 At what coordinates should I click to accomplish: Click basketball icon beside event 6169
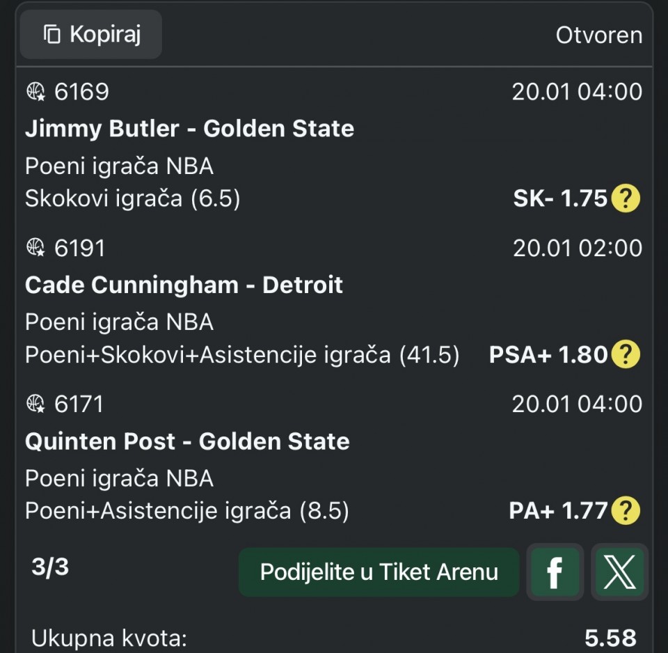coord(35,92)
